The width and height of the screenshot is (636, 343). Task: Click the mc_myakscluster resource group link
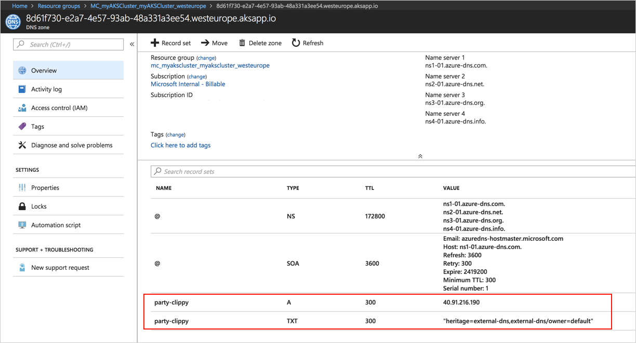(x=210, y=65)
